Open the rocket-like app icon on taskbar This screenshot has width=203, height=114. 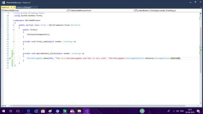[x=50, y=111]
